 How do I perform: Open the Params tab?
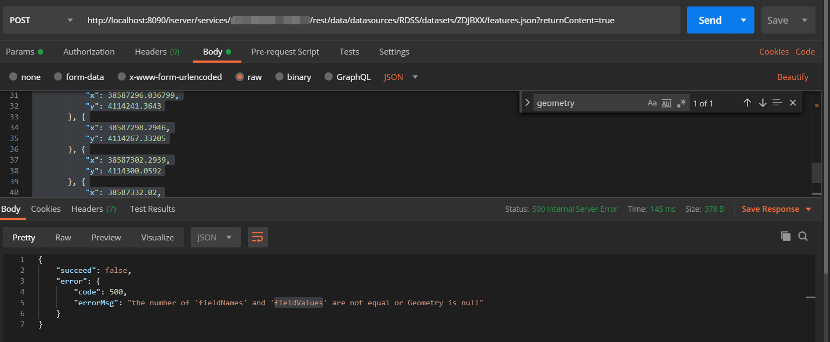[x=24, y=52]
